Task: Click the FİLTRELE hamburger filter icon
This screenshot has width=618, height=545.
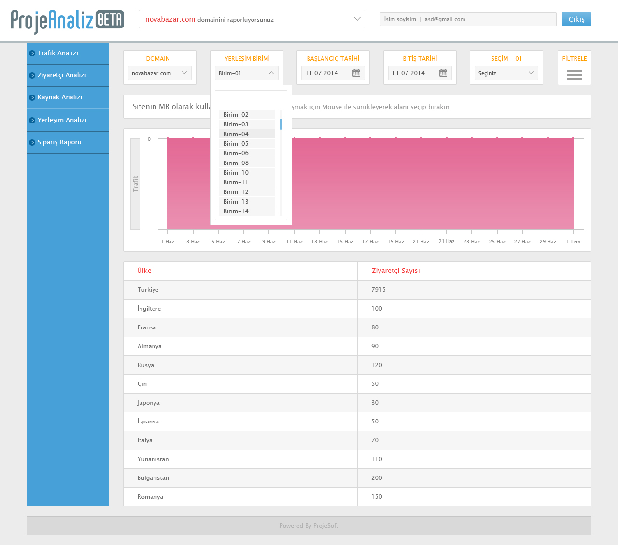Action: coord(574,75)
